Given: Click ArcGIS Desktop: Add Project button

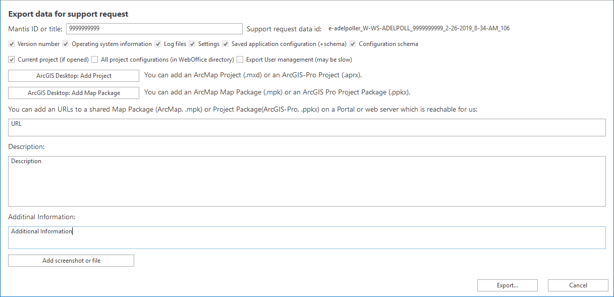Looking at the screenshot, I should pos(73,75).
